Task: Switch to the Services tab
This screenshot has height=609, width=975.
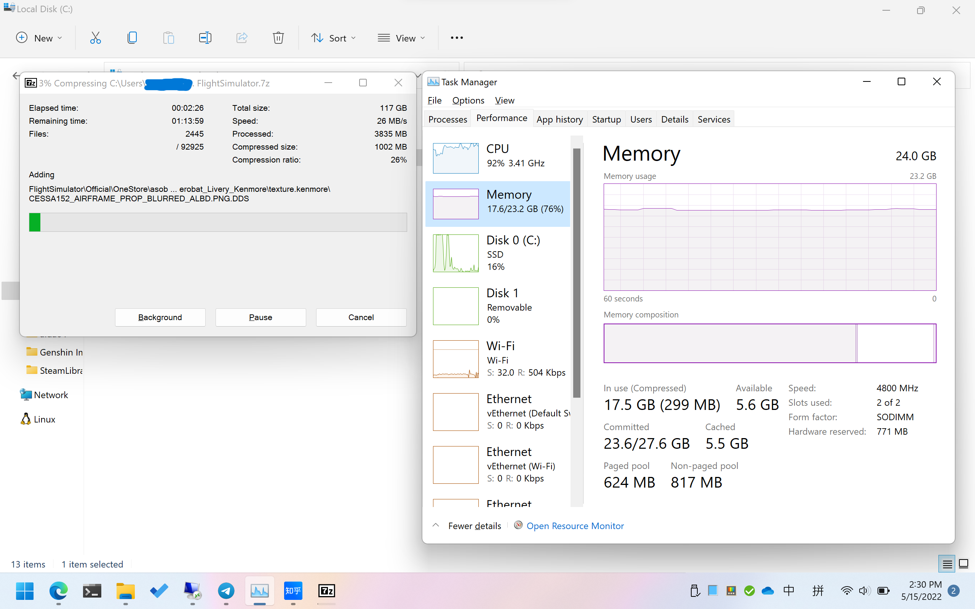Action: click(x=713, y=119)
